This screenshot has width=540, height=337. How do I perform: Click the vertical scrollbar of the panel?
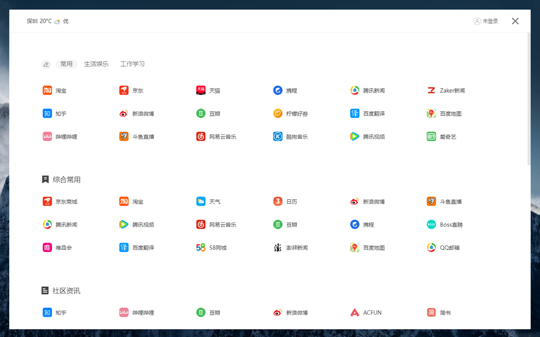click(529, 99)
